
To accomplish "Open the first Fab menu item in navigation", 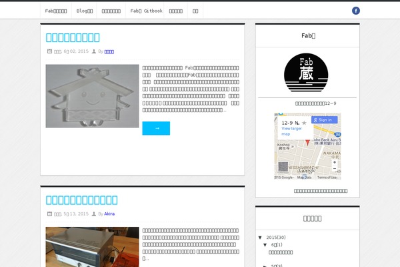I will click(56, 11).
